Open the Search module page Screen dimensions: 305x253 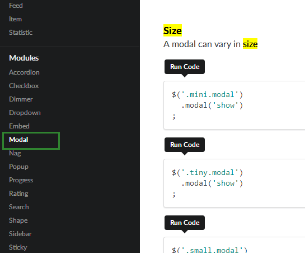[19, 207]
